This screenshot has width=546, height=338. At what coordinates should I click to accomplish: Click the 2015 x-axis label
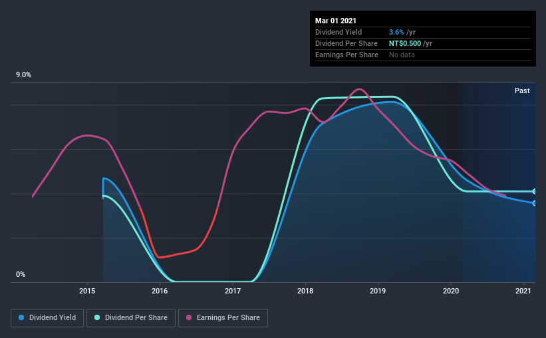(x=87, y=291)
